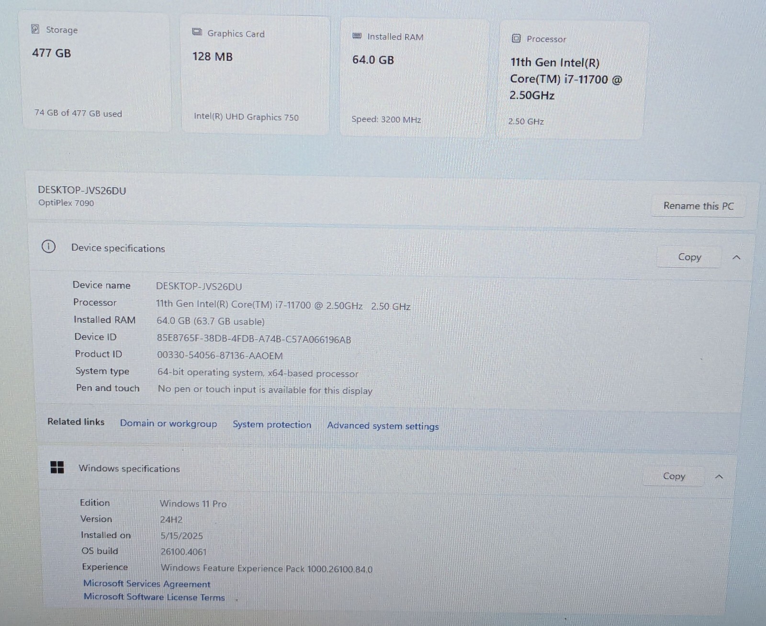Screen dimensions: 766x626
Task: Copy the Device specifications
Action: coord(689,257)
